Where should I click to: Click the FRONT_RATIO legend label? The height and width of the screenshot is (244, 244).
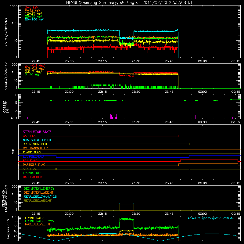[35, 218]
